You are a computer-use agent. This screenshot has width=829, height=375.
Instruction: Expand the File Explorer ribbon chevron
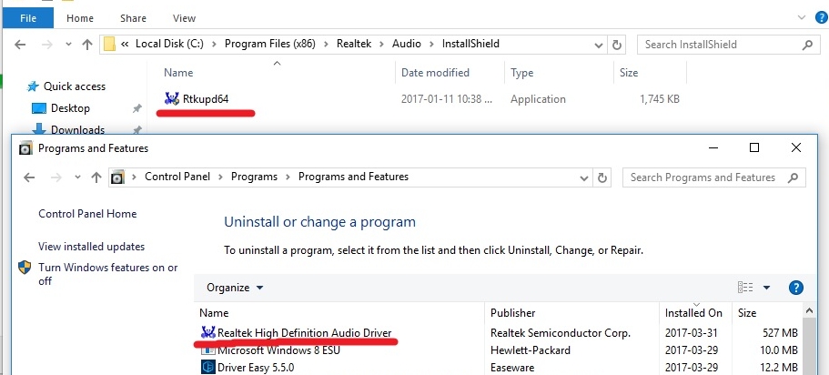pos(802,17)
